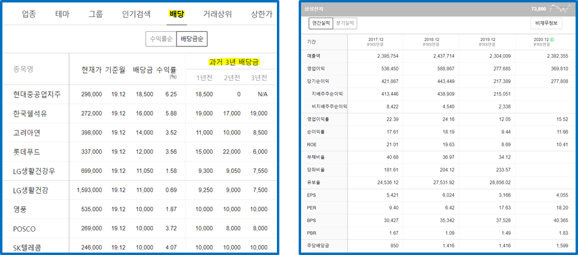Image resolution: width=578 pixels, height=255 pixels.
Task: Open the 상한가 tab
Action: coord(262,14)
